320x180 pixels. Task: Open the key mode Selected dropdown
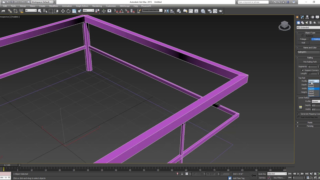(x=277, y=174)
